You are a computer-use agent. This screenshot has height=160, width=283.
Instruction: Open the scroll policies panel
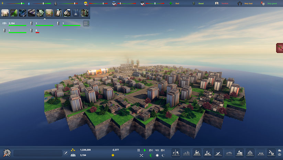pos(58,13)
